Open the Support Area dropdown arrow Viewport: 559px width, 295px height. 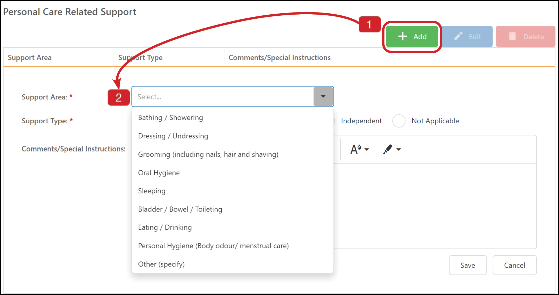[323, 96]
